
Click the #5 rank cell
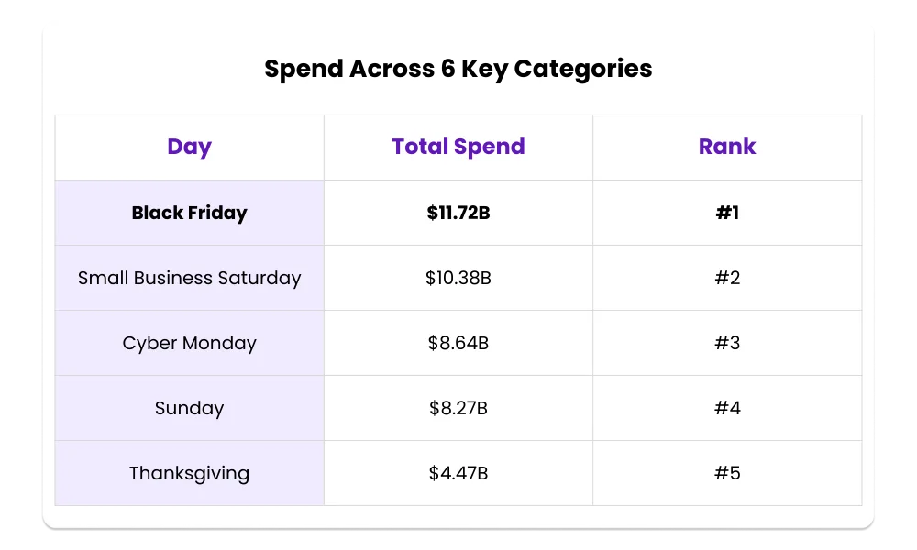click(727, 473)
